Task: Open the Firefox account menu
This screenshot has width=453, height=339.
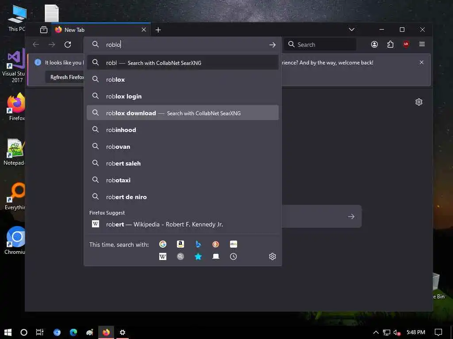Action: tap(374, 44)
